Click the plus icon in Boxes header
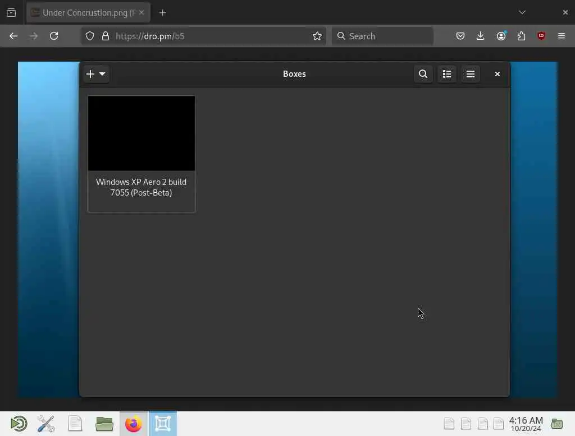 (90, 74)
